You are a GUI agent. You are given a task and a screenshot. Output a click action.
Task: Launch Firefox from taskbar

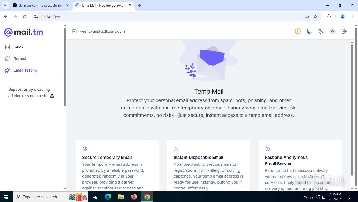134,197
